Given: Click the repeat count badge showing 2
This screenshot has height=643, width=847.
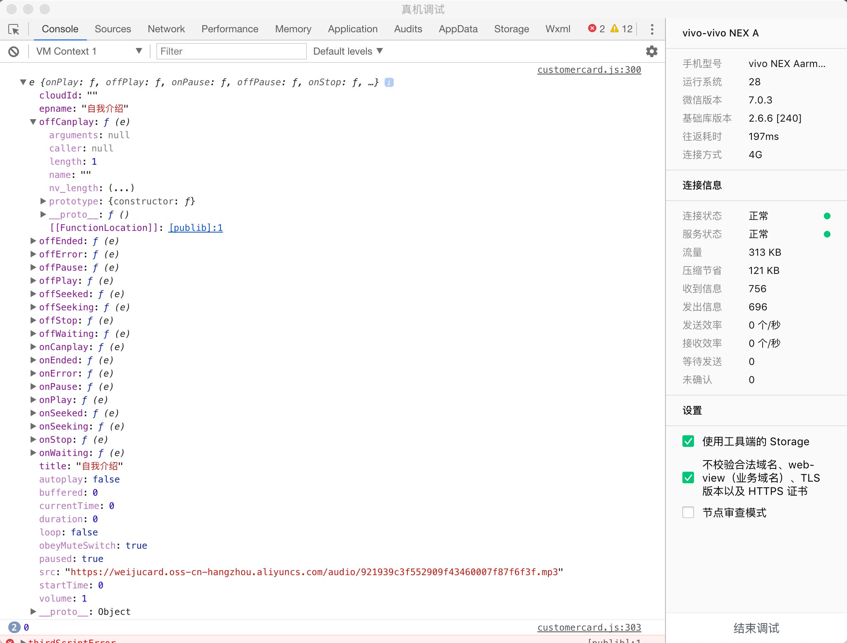Looking at the screenshot, I should click(14, 627).
